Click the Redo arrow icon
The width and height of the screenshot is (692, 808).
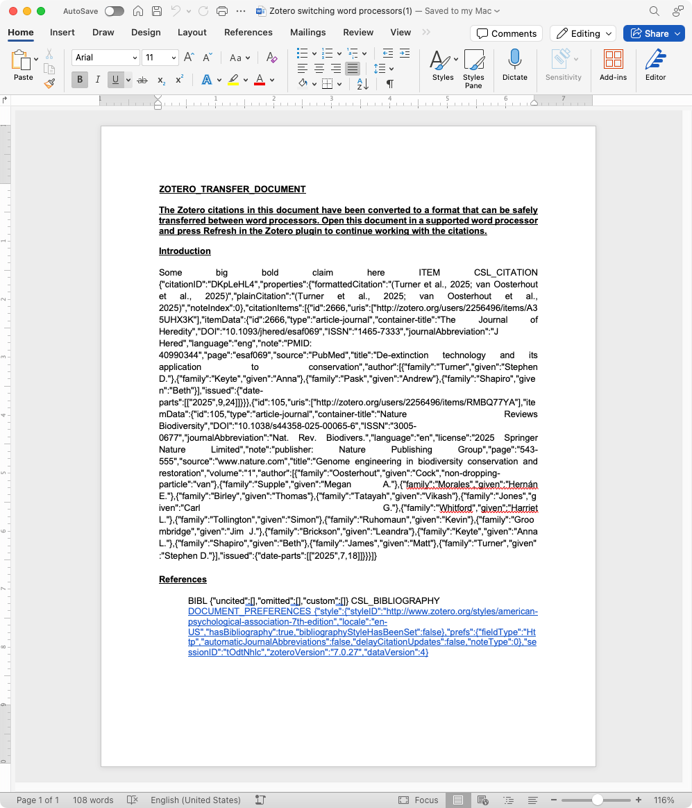click(x=203, y=11)
